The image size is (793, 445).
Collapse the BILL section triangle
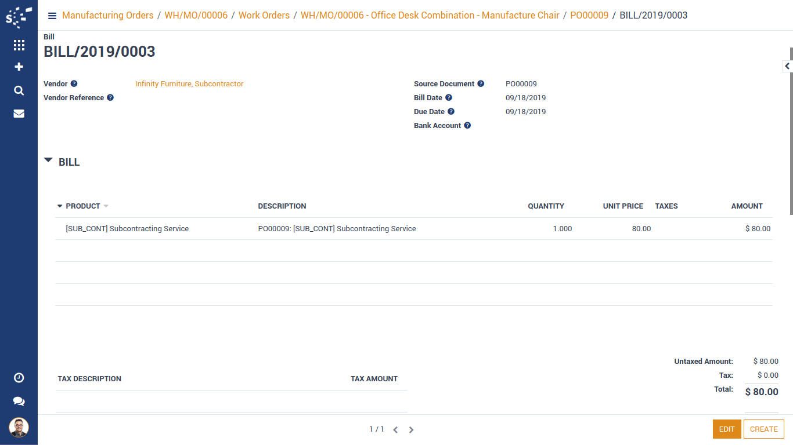[x=48, y=161]
